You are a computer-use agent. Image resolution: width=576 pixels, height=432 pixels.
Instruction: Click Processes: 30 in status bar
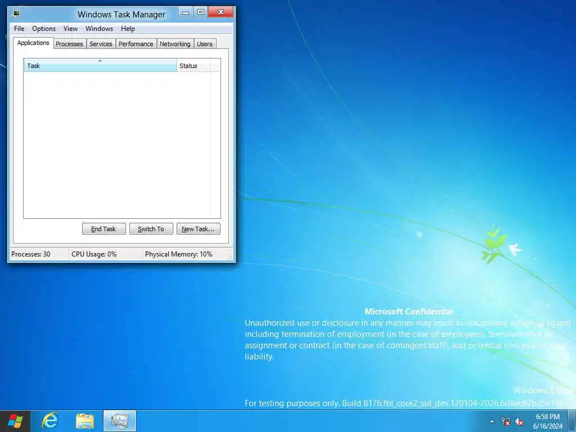click(x=31, y=254)
